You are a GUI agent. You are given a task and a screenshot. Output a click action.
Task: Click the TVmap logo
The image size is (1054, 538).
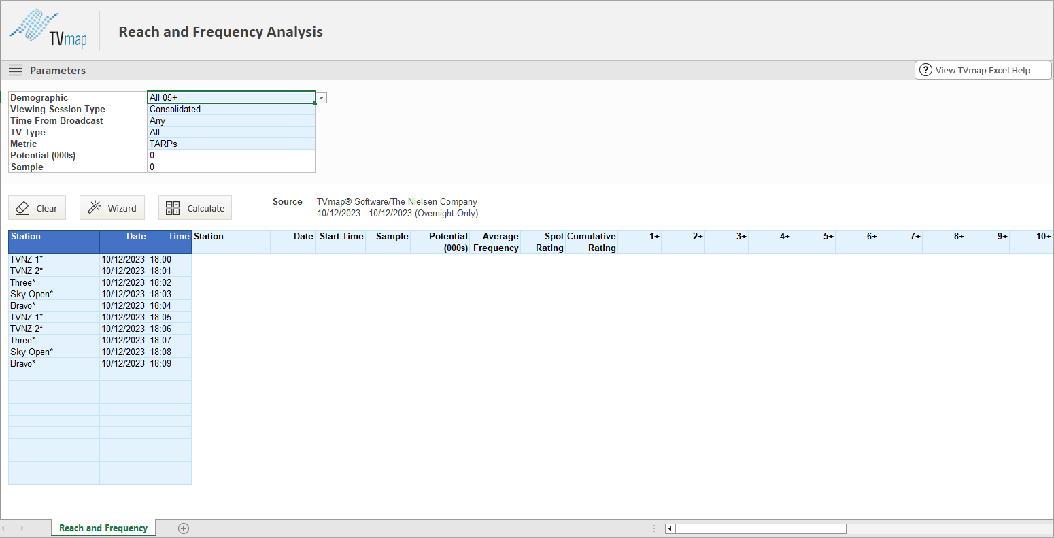[48, 29]
